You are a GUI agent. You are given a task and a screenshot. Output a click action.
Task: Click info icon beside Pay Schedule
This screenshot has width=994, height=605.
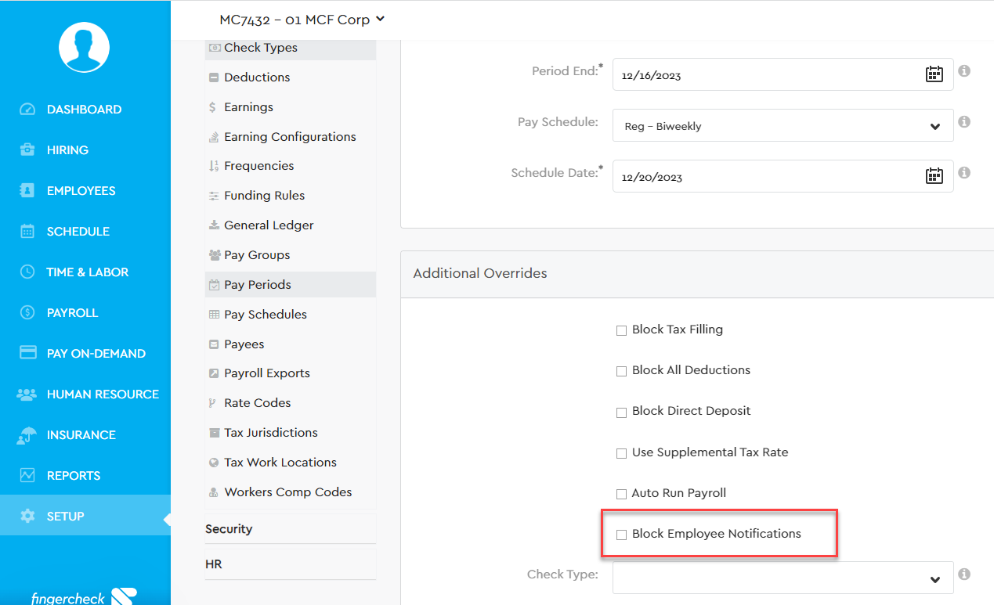point(964,122)
